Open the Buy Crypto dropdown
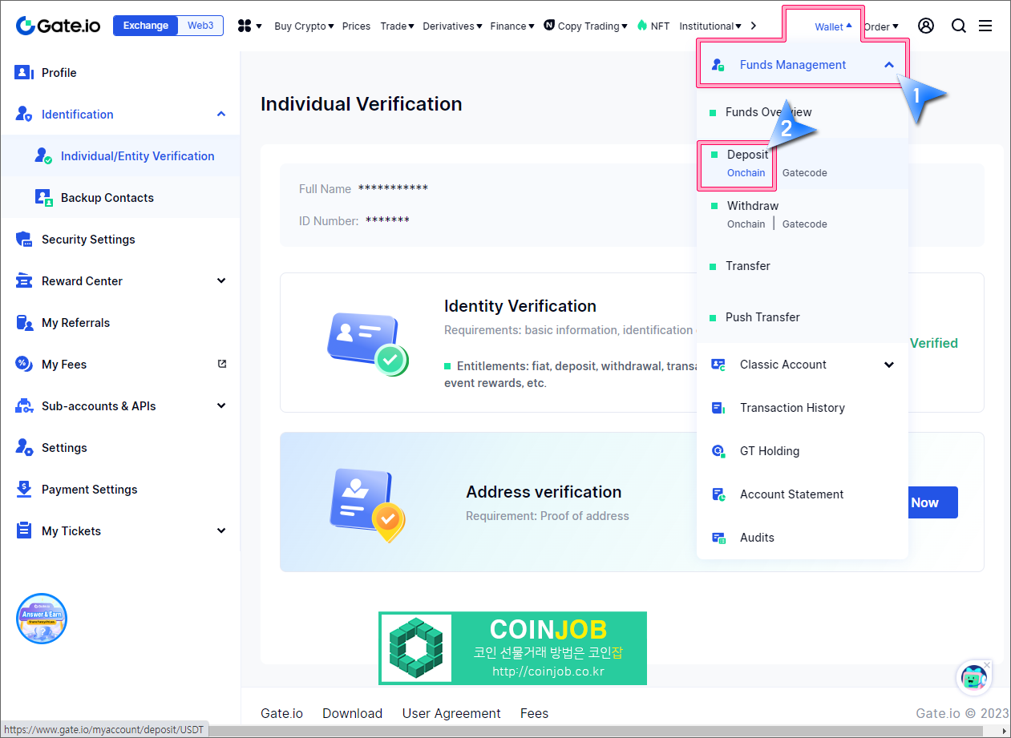 click(304, 26)
